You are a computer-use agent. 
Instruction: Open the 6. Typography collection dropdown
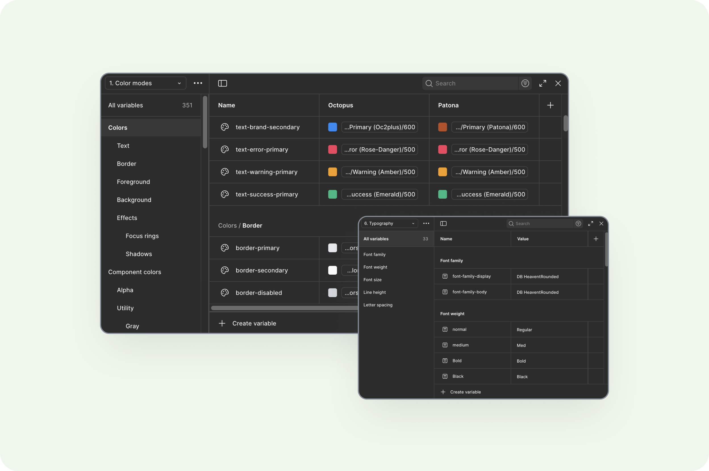pyautogui.click(x=389, y=224)
